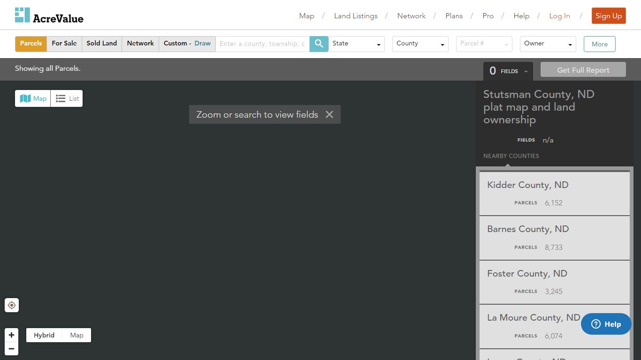Open the State dropdown

pos(357,44)
